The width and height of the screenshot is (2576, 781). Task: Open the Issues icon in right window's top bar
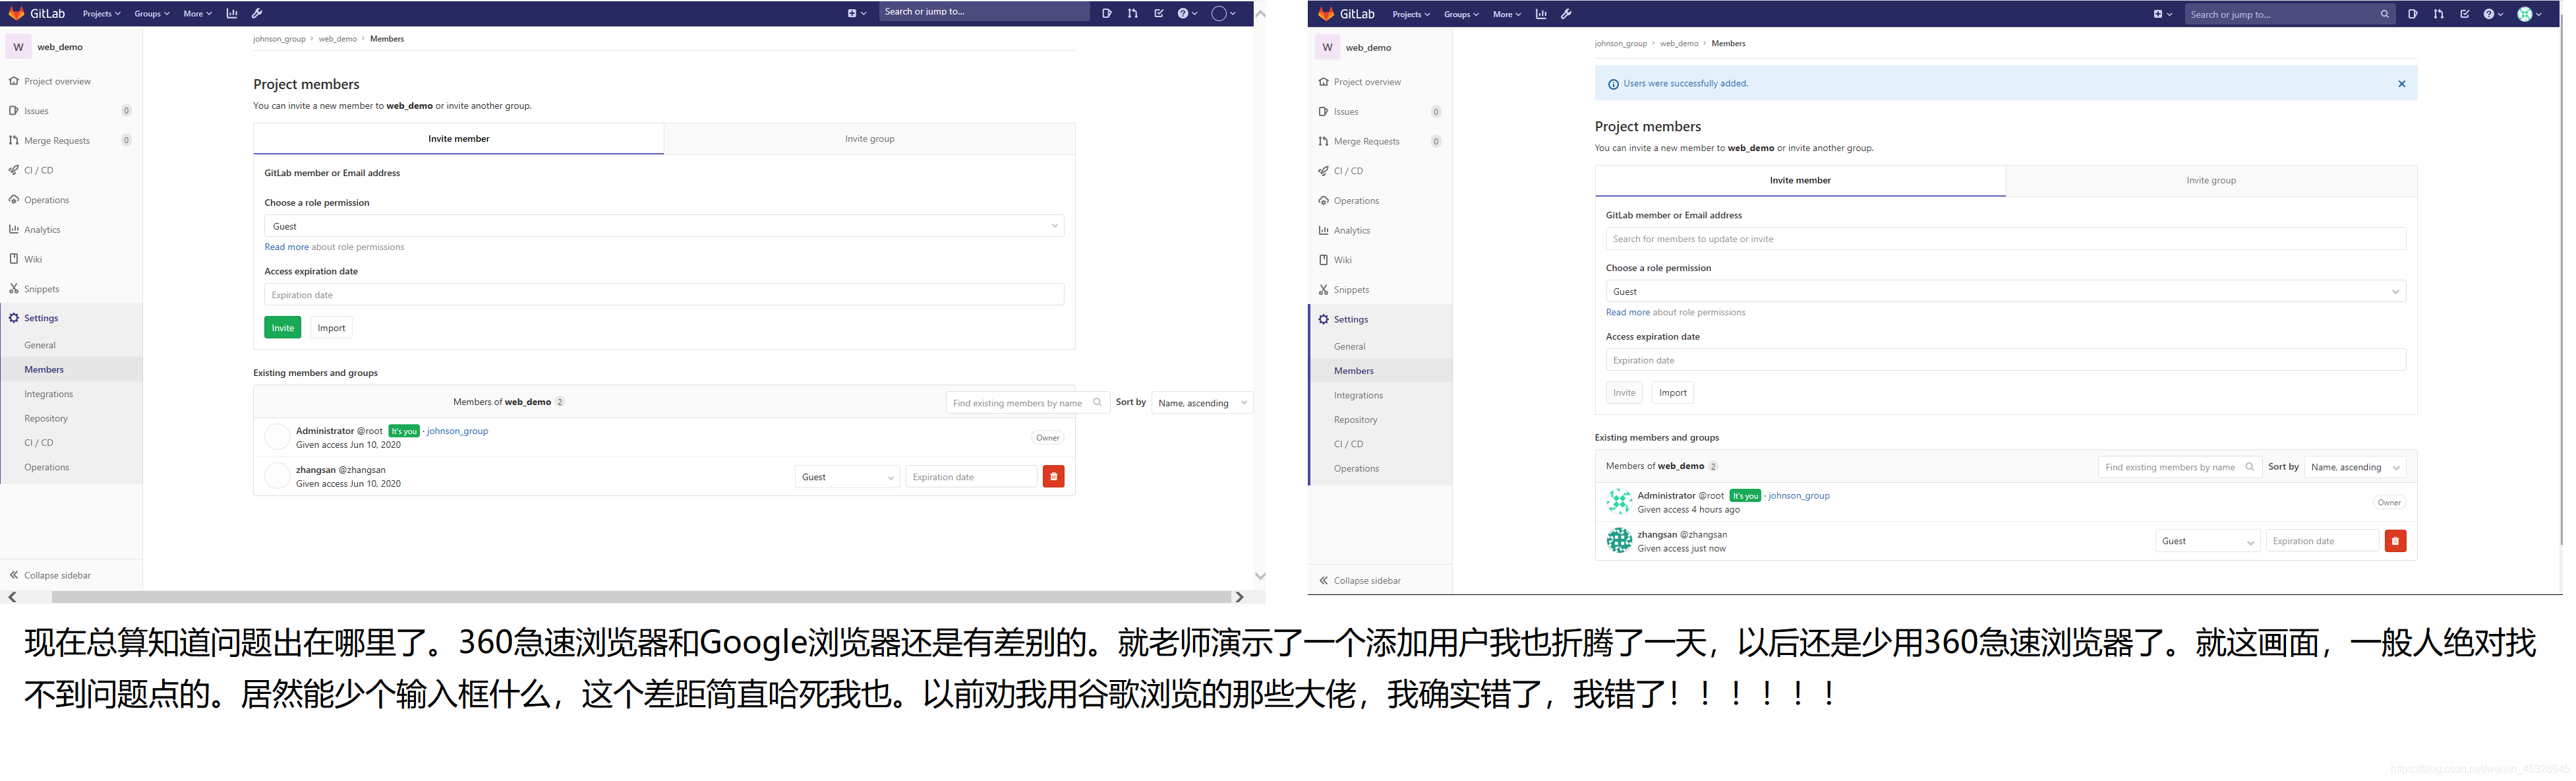point(2412,14)
